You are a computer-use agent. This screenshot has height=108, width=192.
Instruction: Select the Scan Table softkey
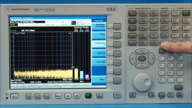(99, 62)
